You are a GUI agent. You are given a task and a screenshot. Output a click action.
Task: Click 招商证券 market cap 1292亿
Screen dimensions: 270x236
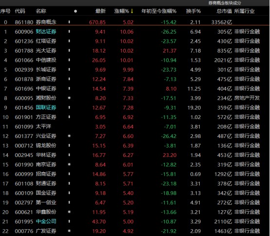(x=223, y=174)
